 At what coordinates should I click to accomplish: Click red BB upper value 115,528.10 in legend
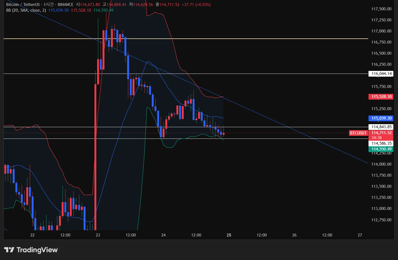(x=81, y=10)
